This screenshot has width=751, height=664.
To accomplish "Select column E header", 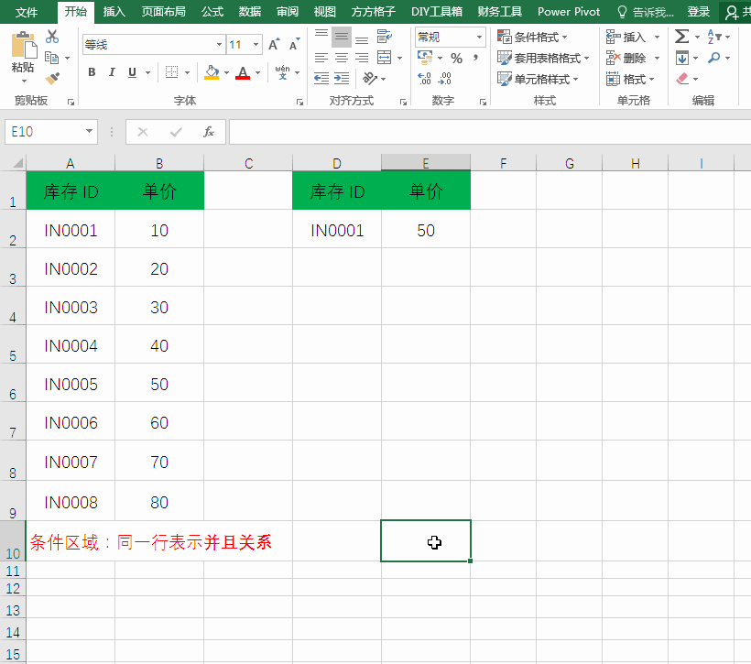I will pyautogui.click(x=426, y=163).
